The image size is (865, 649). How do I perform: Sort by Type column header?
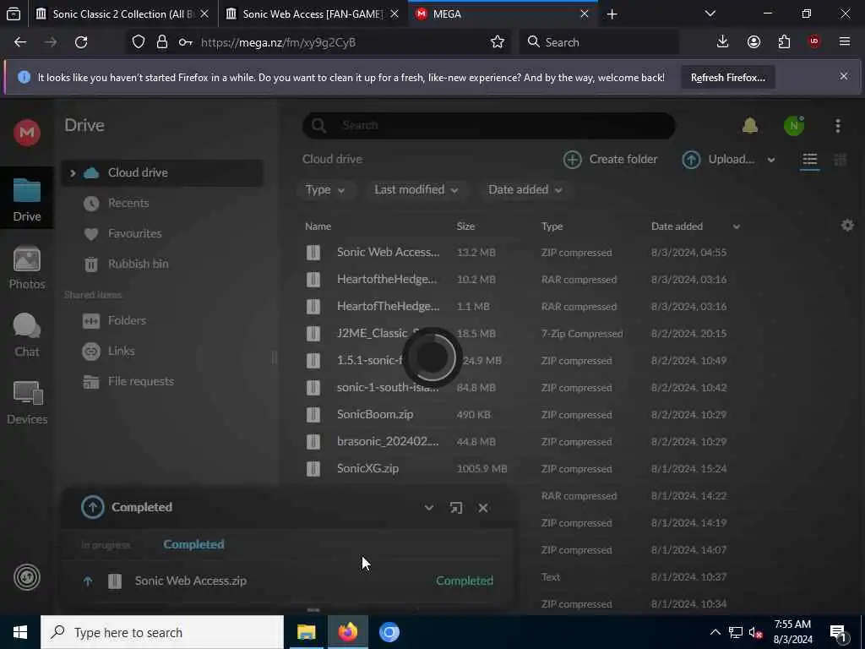pos(552,226)
